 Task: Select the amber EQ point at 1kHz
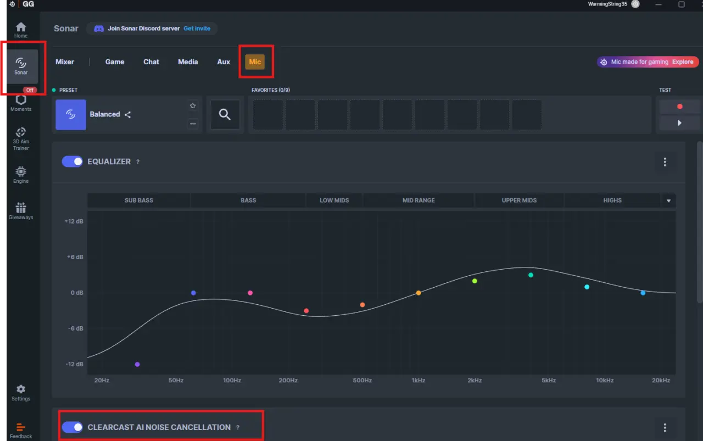419,293
